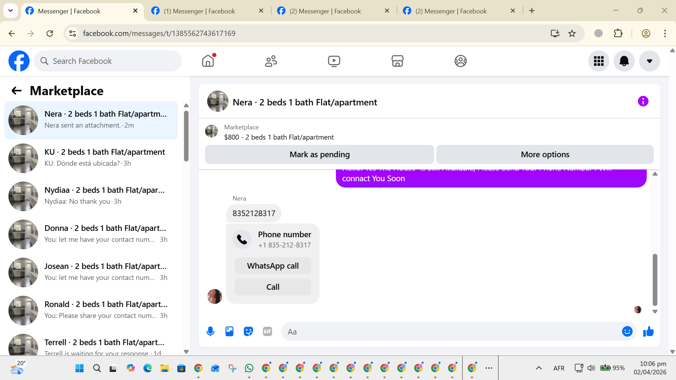Viewport: 676px width, 380px height.
Task: Open the Chrome profile icon
Action: (x=646, y=33)
